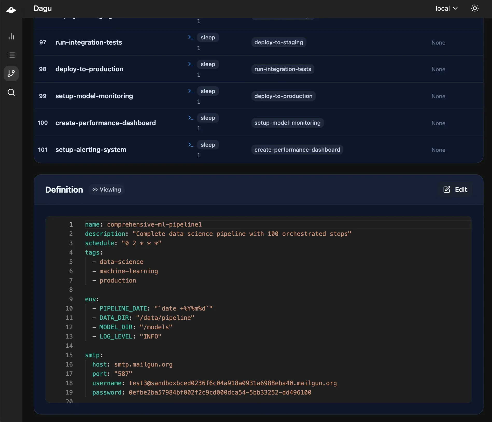Click the setup-model-monitoring dependency badge
Image resolution: width=492 pixels, height=422 pixels.
[x=287, y=123]
